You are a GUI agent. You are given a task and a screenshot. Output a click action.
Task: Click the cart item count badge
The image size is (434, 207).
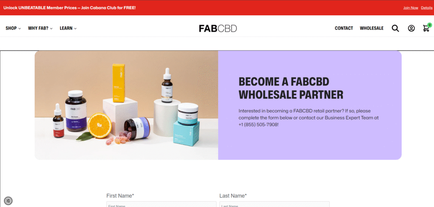(429, 25)
